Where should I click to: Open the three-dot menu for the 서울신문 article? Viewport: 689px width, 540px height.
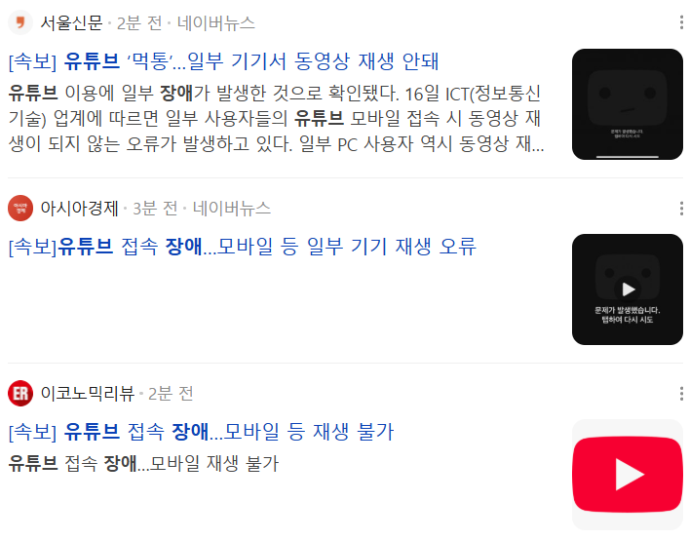680,22
